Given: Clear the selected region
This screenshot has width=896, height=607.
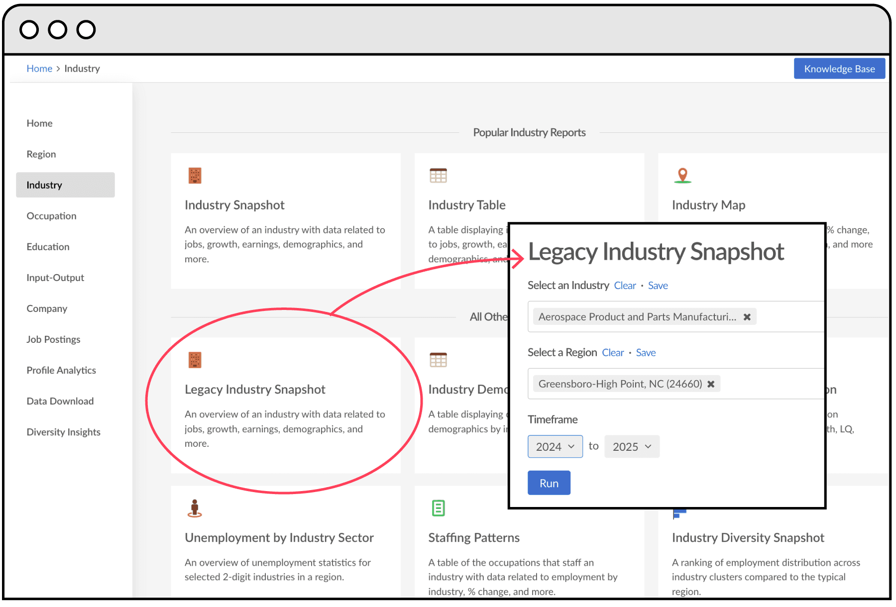Looking at the screenshot, I should click(613, 352).
